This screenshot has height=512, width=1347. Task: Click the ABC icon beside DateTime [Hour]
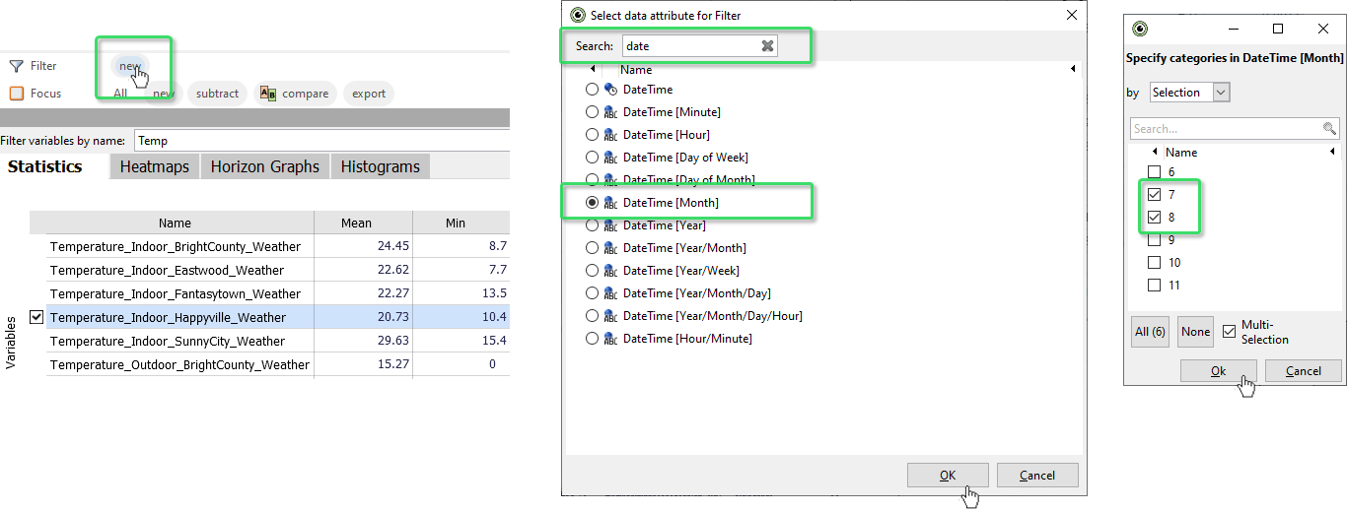pos(610,135)
